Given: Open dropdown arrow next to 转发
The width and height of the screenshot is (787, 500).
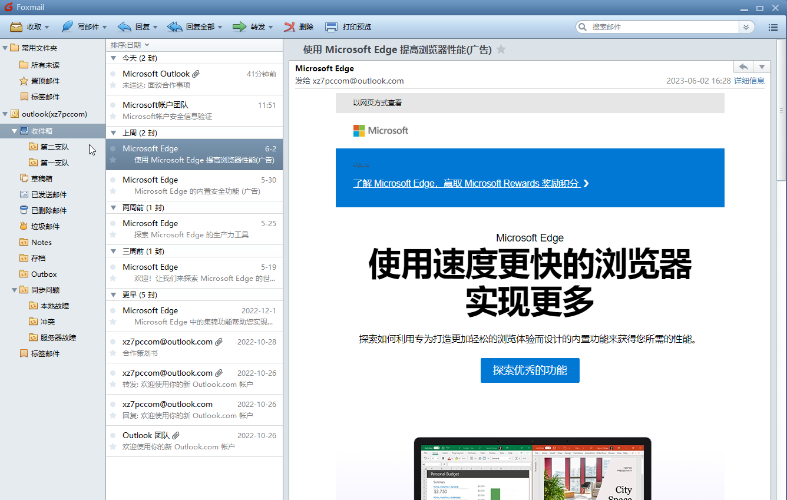Looking at the screenshot, I should [x=271, y=27].
